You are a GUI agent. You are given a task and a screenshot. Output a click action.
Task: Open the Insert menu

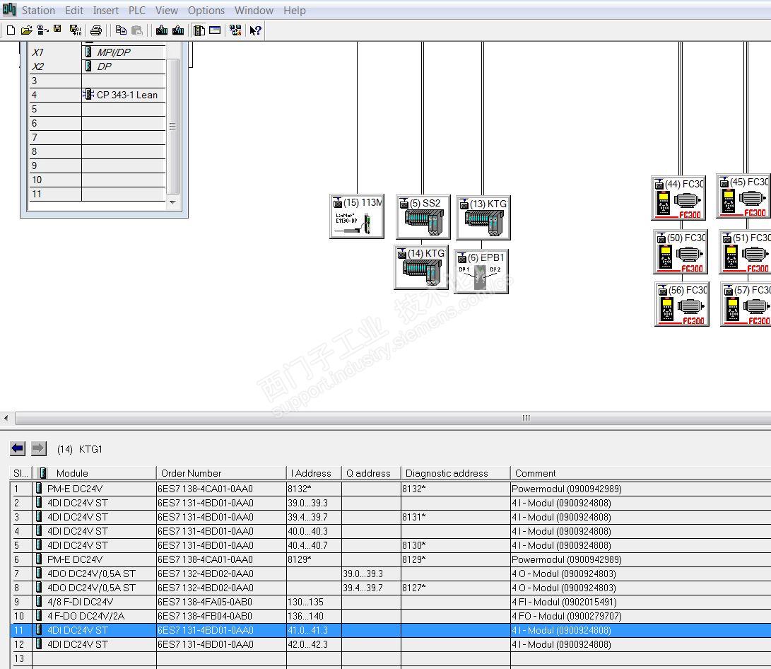click(106, 11)
